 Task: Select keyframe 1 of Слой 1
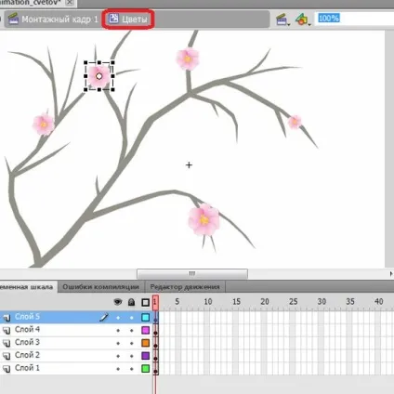coord(155,369)
